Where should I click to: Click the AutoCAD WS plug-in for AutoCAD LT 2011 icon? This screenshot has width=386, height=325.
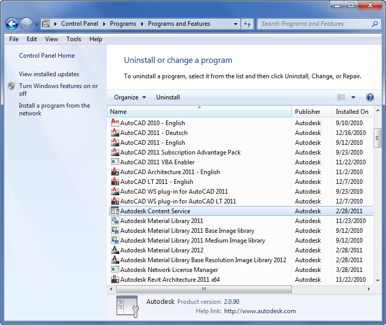[x=115, y=201]
